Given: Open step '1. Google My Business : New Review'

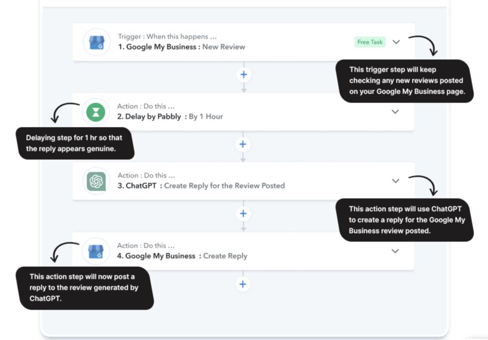Looking at the screenshot, I should tap(244, 42).
